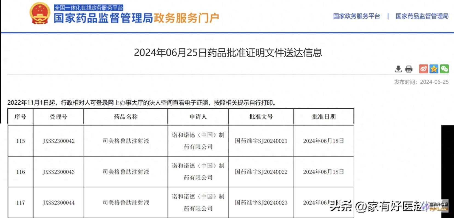Image resolution: width=454 pixels, height=218 pixels.
Task: Click the 受理号 column header
Action: (x=58, y=117)
